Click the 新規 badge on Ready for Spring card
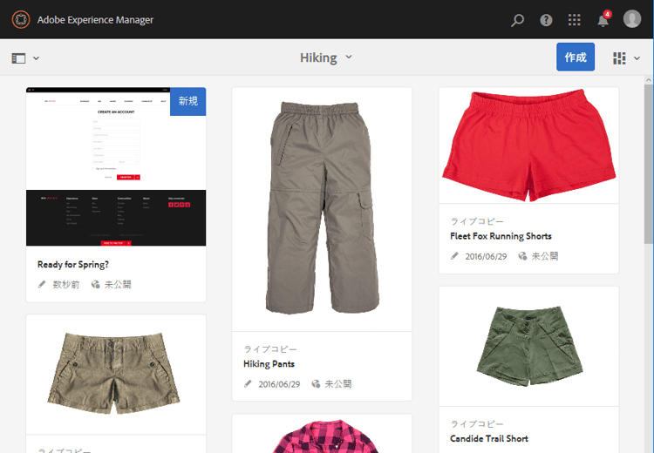 pos(188,101)
